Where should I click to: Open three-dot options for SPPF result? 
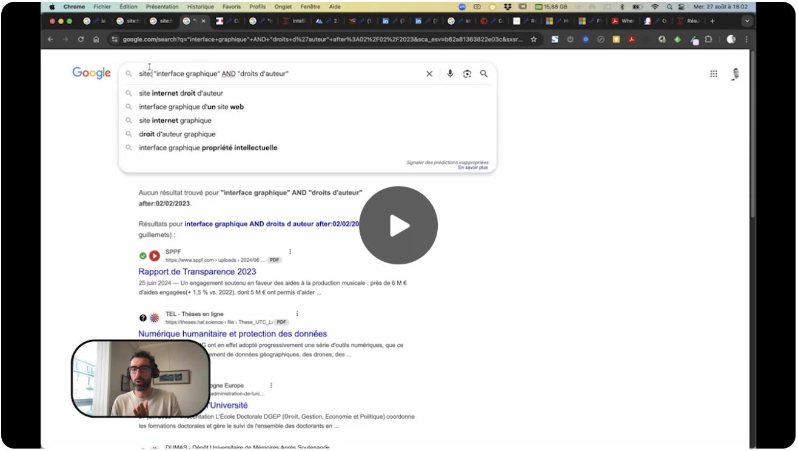pos(290,252)
